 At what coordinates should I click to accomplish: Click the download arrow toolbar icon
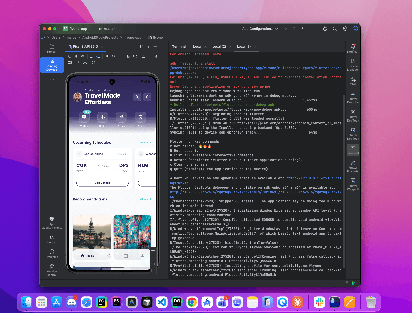85,62
